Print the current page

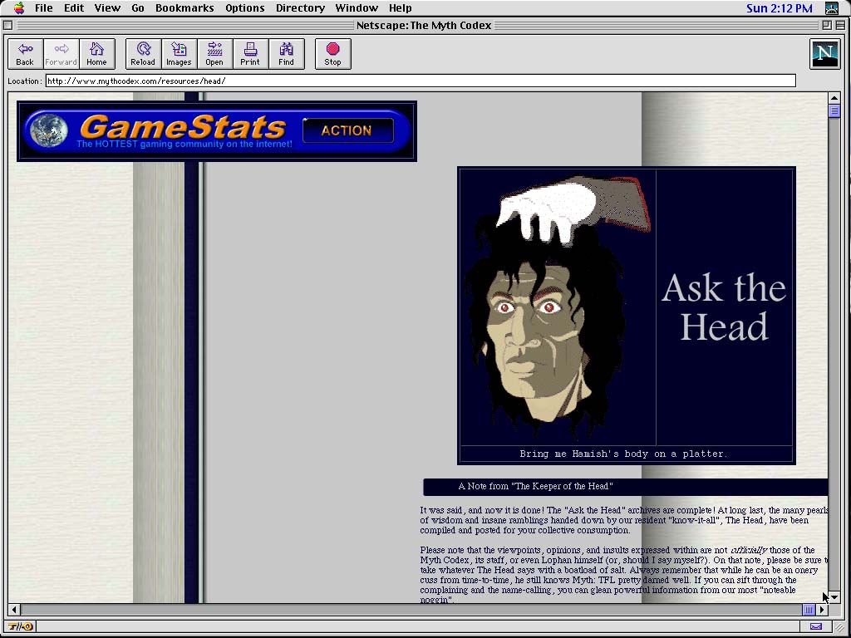pyautogui.click(x=250, y=54)
